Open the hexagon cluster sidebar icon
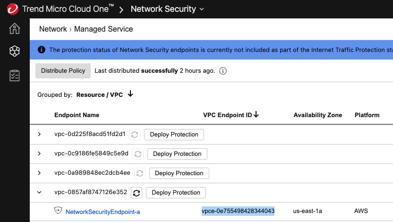The height and width of the screenshot is (222, 393). tap(15, 51)
